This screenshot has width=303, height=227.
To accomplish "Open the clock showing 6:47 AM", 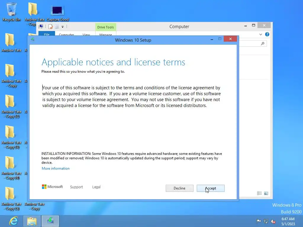I will pos(288,221).
